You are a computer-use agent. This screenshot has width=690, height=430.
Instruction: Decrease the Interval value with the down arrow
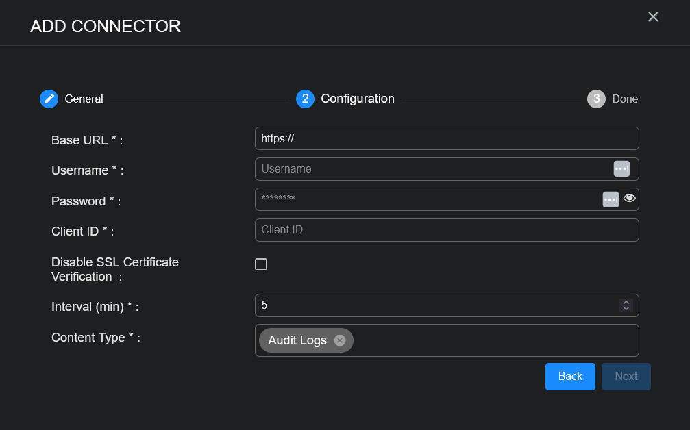tap(626, 309)
